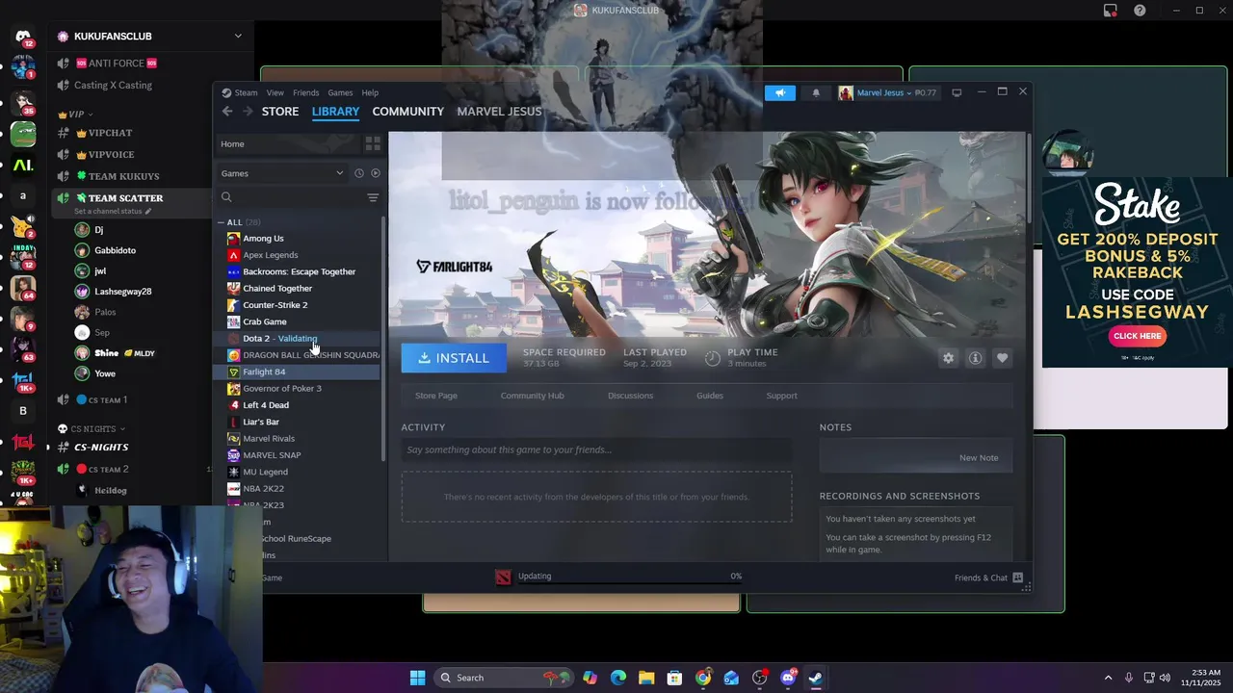Select Marvel Rivals in library list
The width and height of the screenshot is (1233, 693).
268,439
